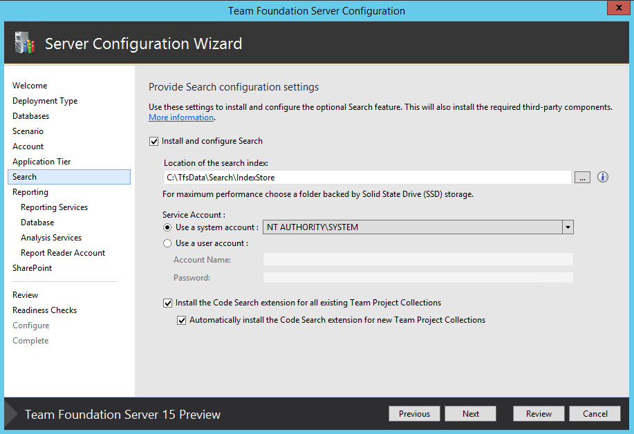
Task: Click the Account Name input field
Action: click(418, 259)
